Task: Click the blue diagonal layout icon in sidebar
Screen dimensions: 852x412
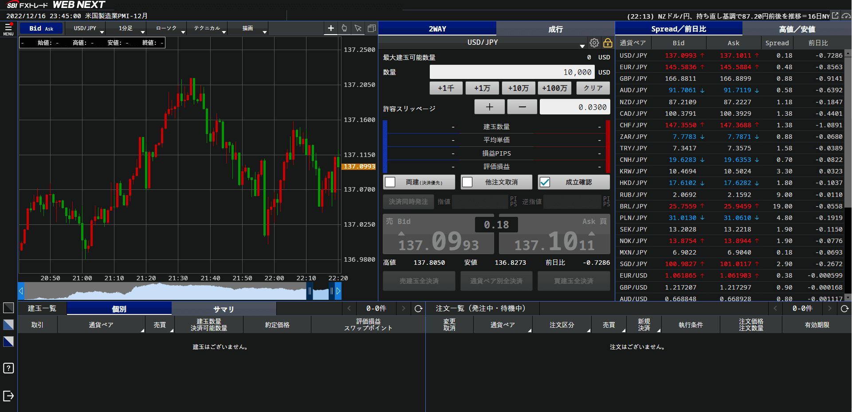Action: (8, 325)
